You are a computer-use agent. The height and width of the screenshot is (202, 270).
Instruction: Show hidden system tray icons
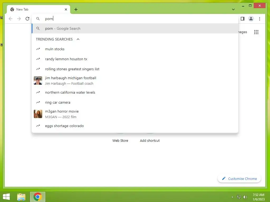(233, 197)
